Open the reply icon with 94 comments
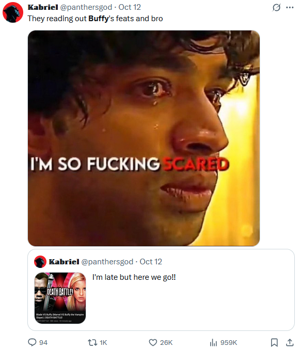 [33, 342]
